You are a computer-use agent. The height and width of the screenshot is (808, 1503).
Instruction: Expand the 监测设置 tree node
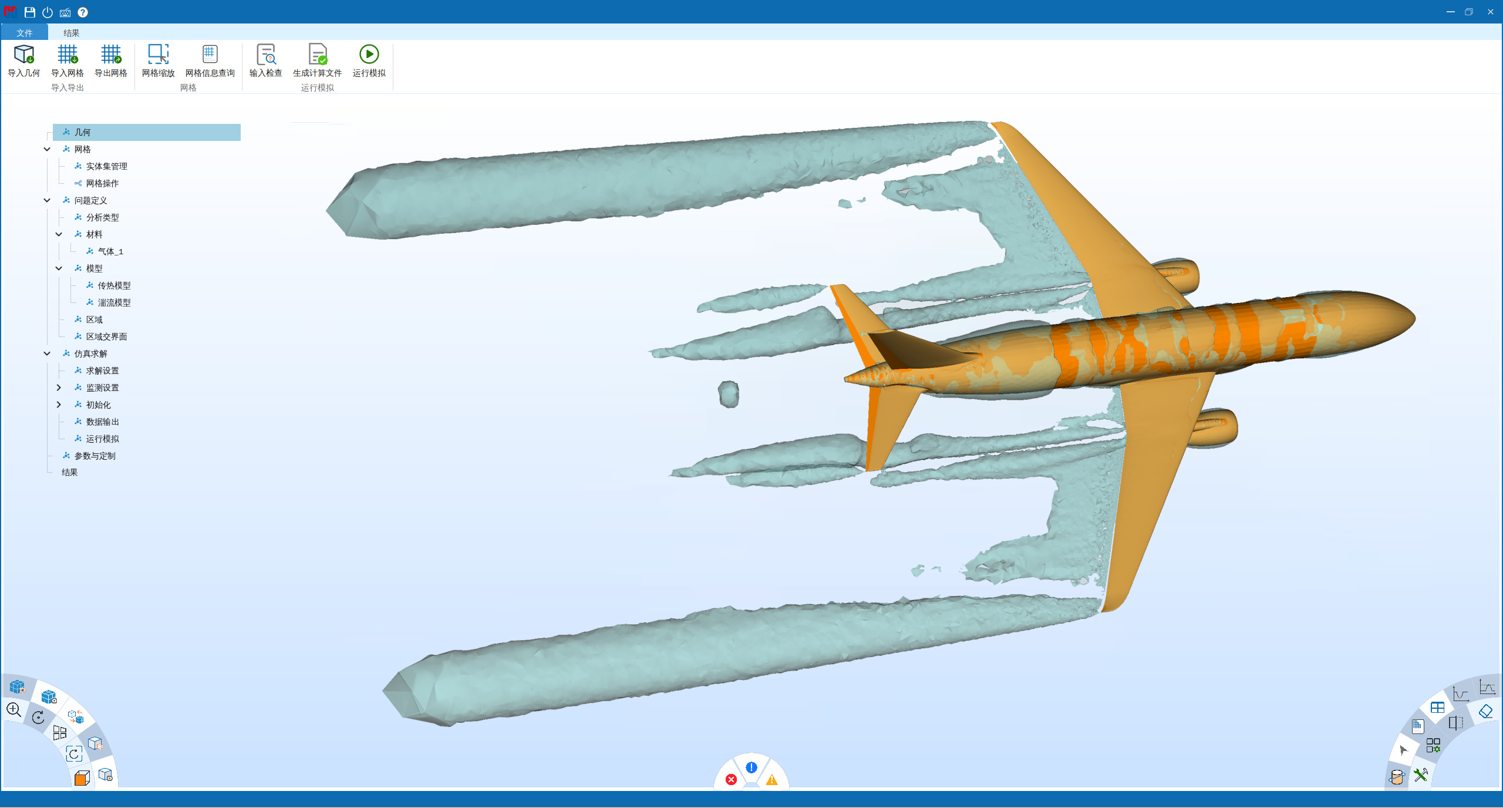click(59, 388)
